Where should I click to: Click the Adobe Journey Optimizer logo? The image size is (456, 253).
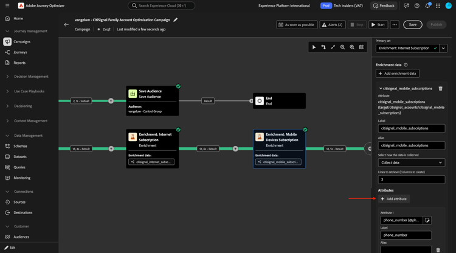[x=21, y=5]
